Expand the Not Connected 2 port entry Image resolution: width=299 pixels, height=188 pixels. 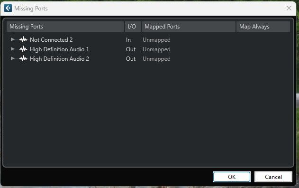click(x=13, y=39)
